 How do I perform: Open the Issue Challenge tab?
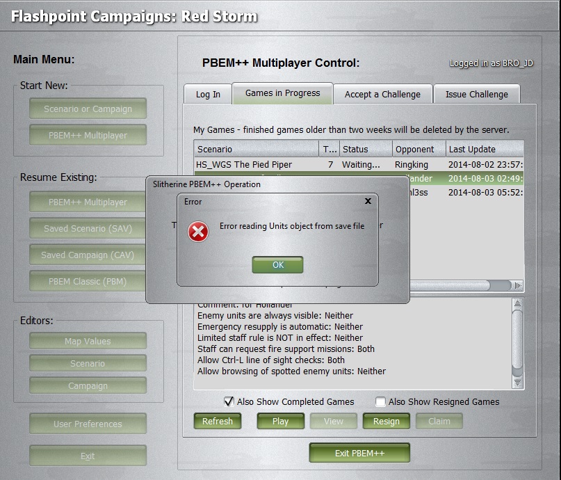pyautogui.click(x=477, y=94)
